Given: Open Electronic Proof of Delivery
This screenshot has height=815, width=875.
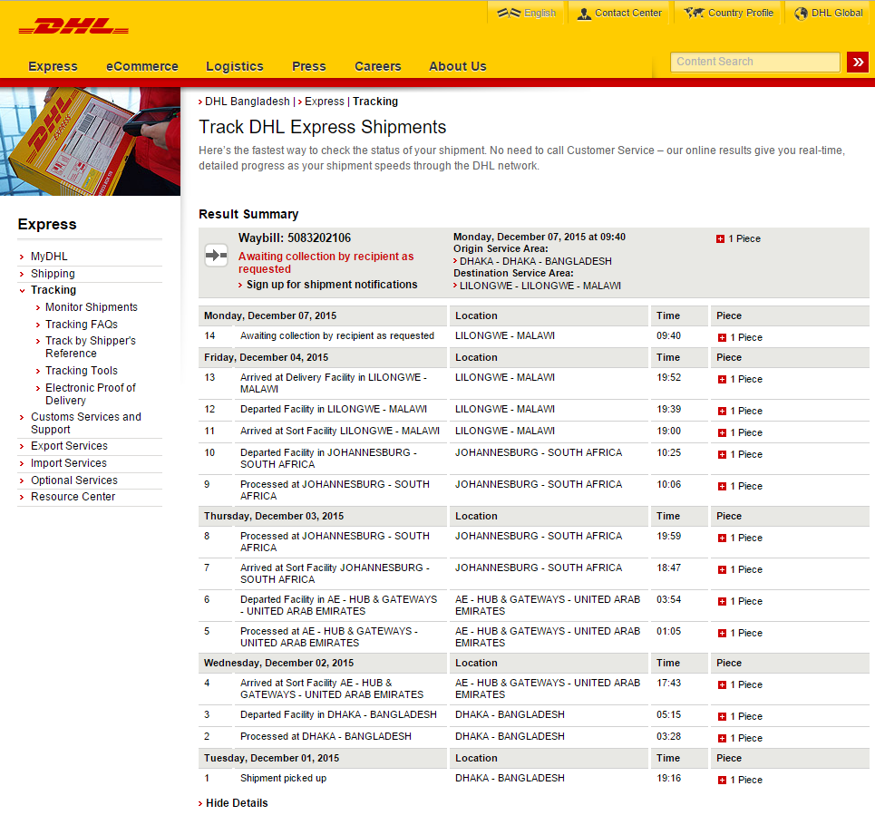Looking at the screenshot, I should click(x=91, y=393).
